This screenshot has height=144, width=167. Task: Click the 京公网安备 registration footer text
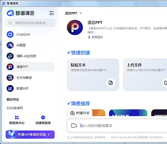tap(149, 137)
